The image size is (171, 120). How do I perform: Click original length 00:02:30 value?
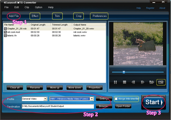35,32
